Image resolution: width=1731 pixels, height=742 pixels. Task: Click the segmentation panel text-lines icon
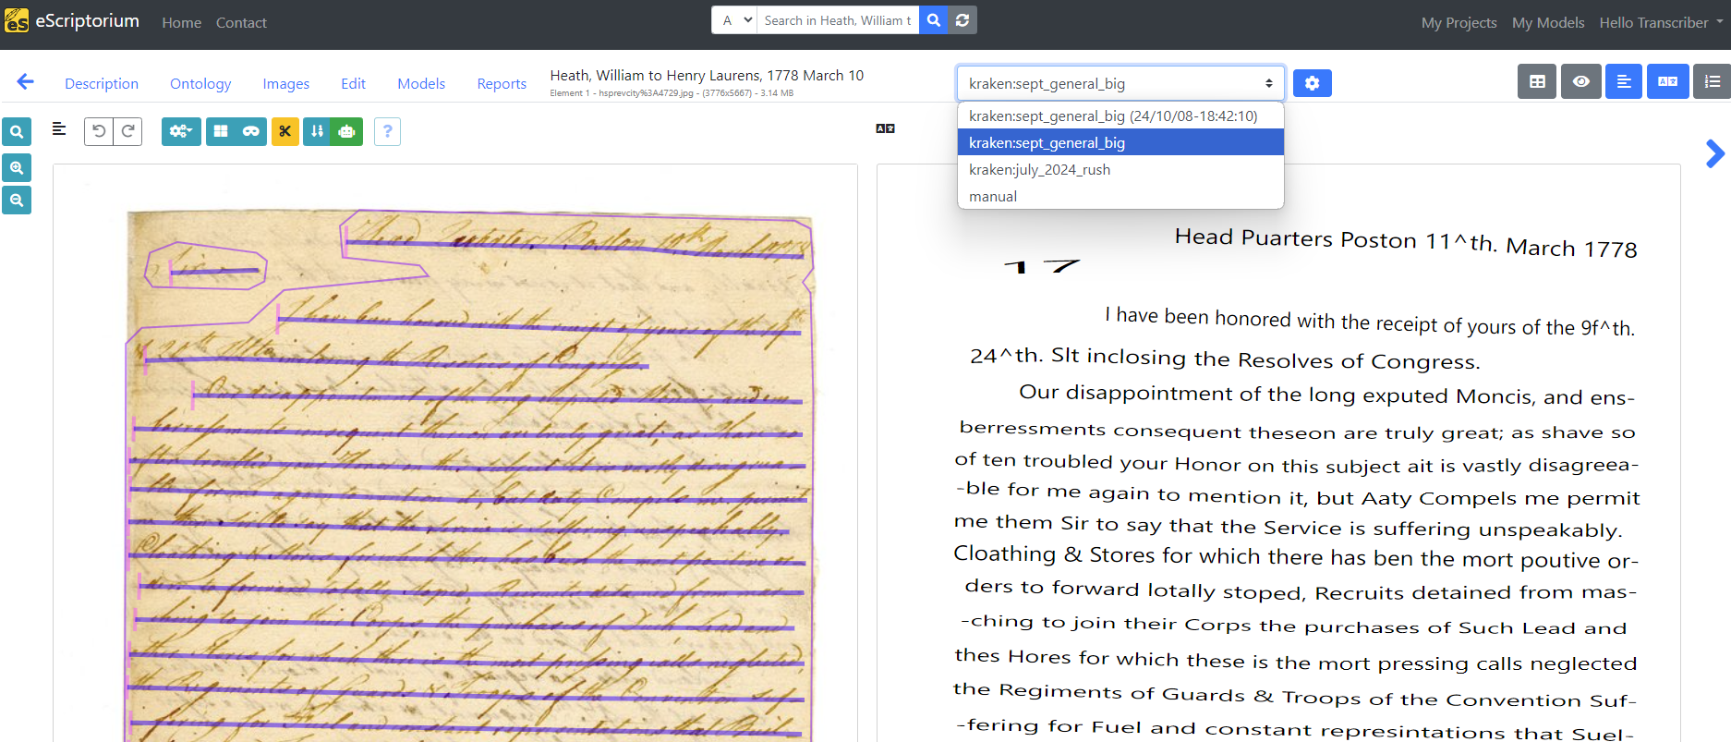click(59, 129)
